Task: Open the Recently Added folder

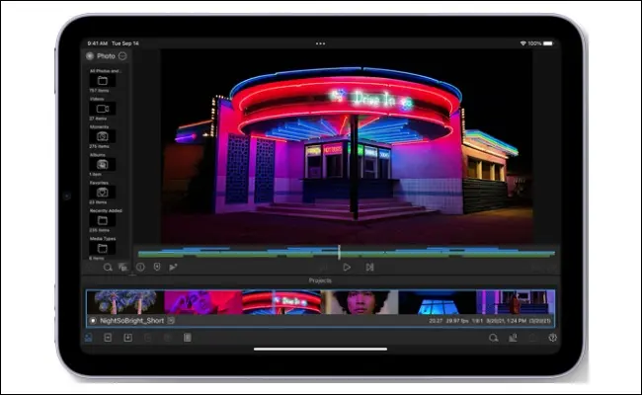Action: [x=103, y=220]
